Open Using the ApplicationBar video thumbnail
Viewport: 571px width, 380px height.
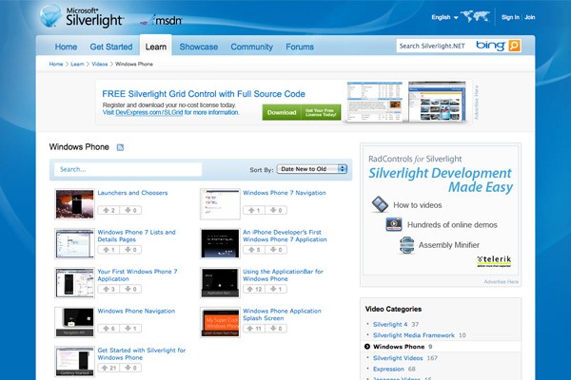pos(220,282)
